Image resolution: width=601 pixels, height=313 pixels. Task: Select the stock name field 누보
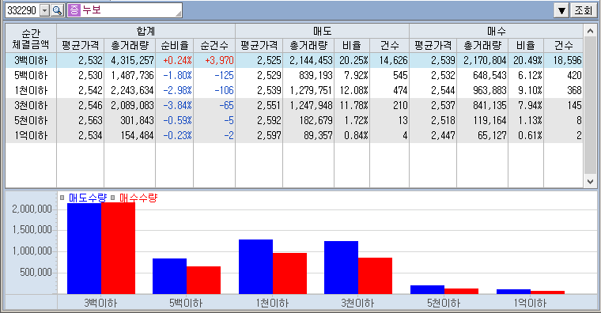[x=125, y=10]
